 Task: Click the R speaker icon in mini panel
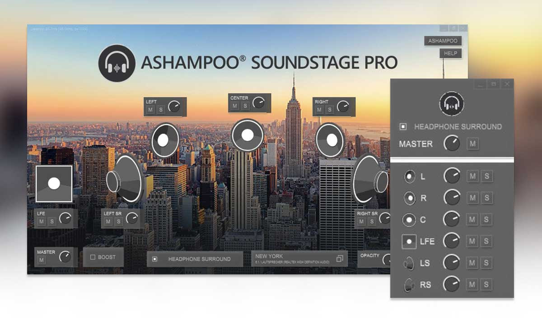[410, 198]
